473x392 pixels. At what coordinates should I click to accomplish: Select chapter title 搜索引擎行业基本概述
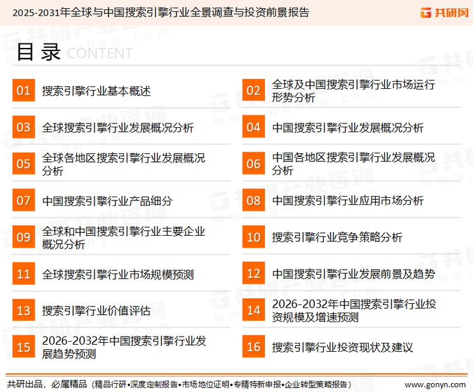[96, 91]
